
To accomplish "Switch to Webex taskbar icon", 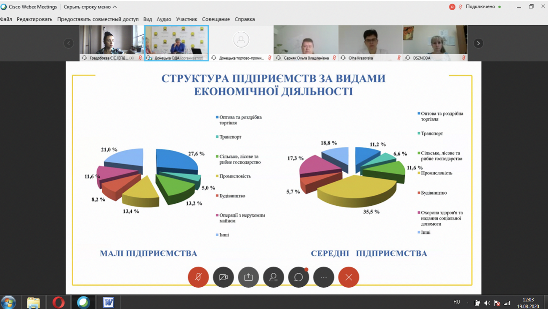I will tap(83, 302).
